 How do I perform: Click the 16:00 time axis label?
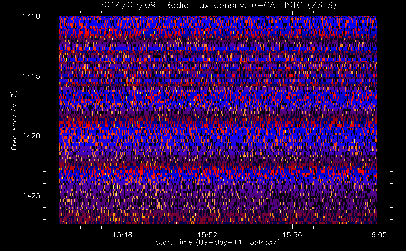click(377, 235)
